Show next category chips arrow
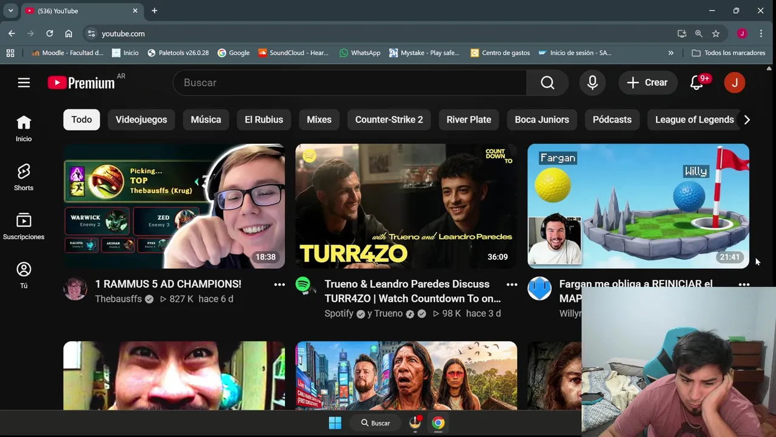Image resolution: width=776 pixels, height=437 pixels. pyautogui.click(x=747, y=120)
